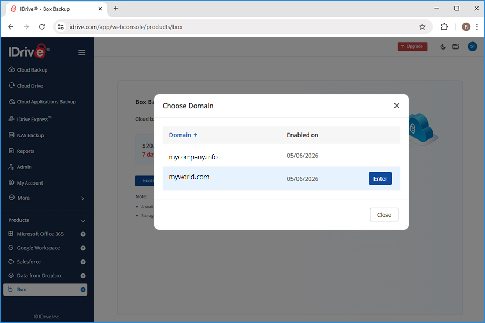This screenshot has height=323, width=485.
Task: Open the ST user avatar menu
Action: pos(472,47)
